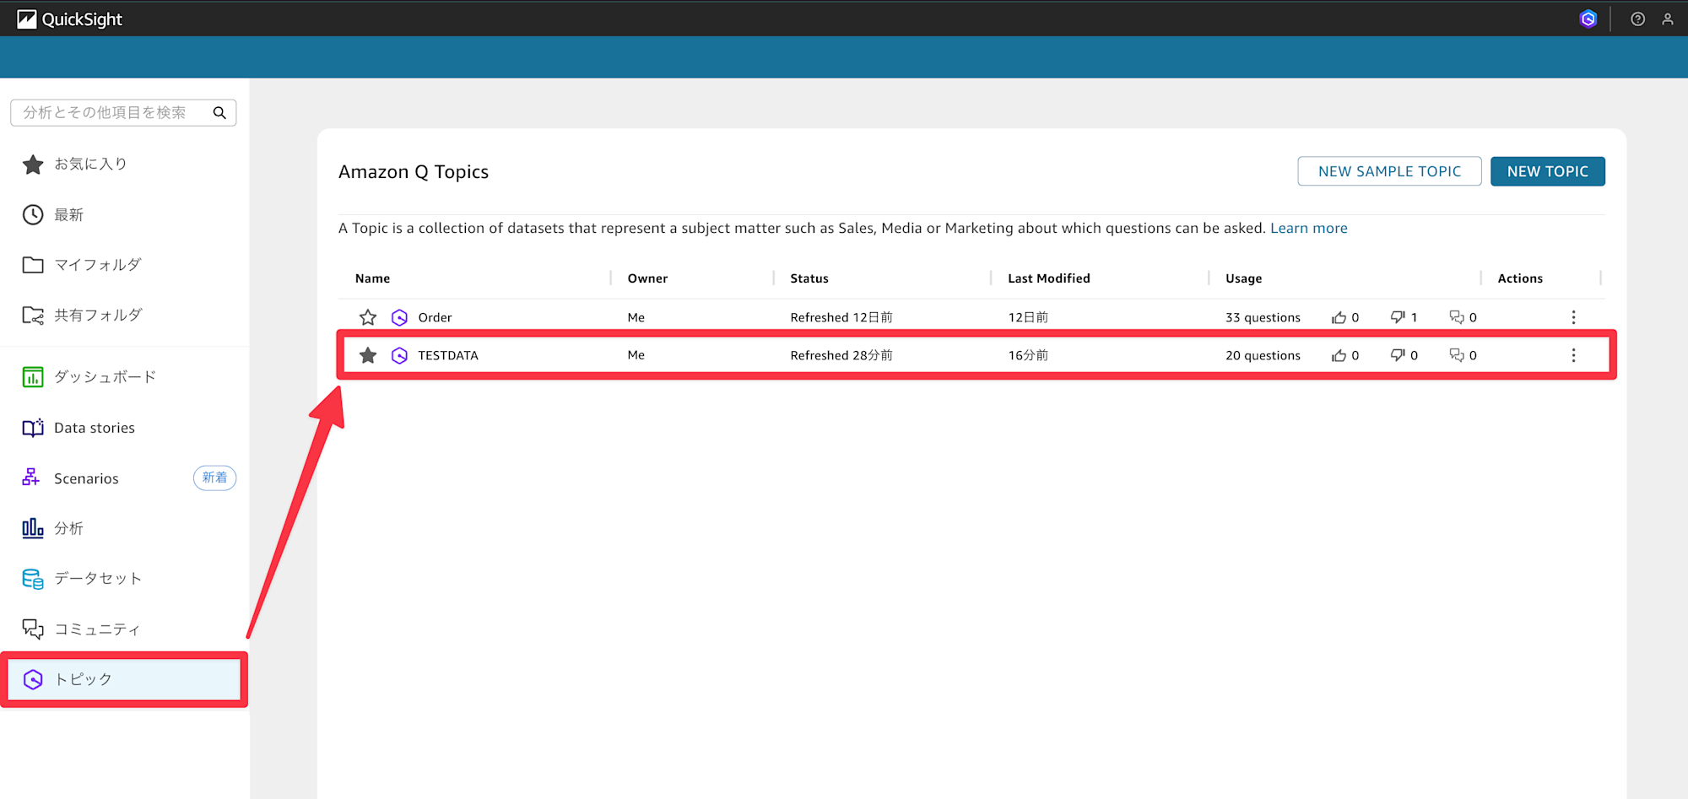
Task: Click the Order topic hexagon icon
Action: [399, 317]
